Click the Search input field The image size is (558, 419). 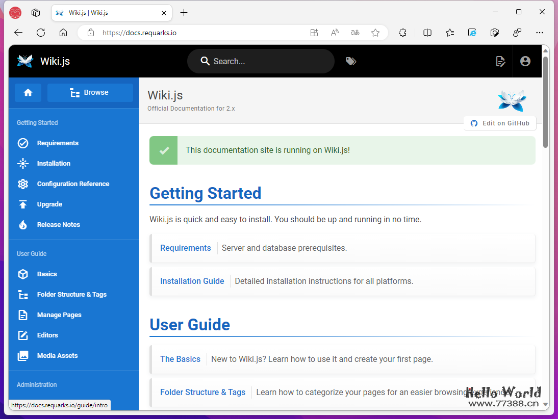265,61
